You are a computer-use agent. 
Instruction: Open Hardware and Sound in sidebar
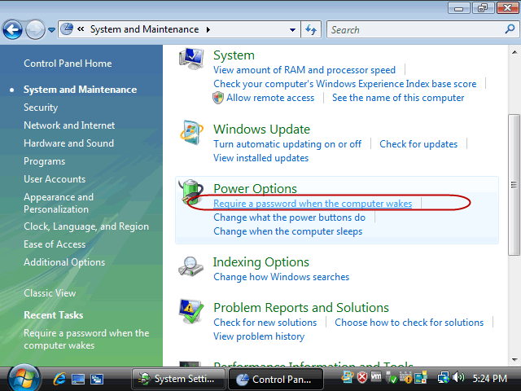pyautogui.click(x=68, y=143)
